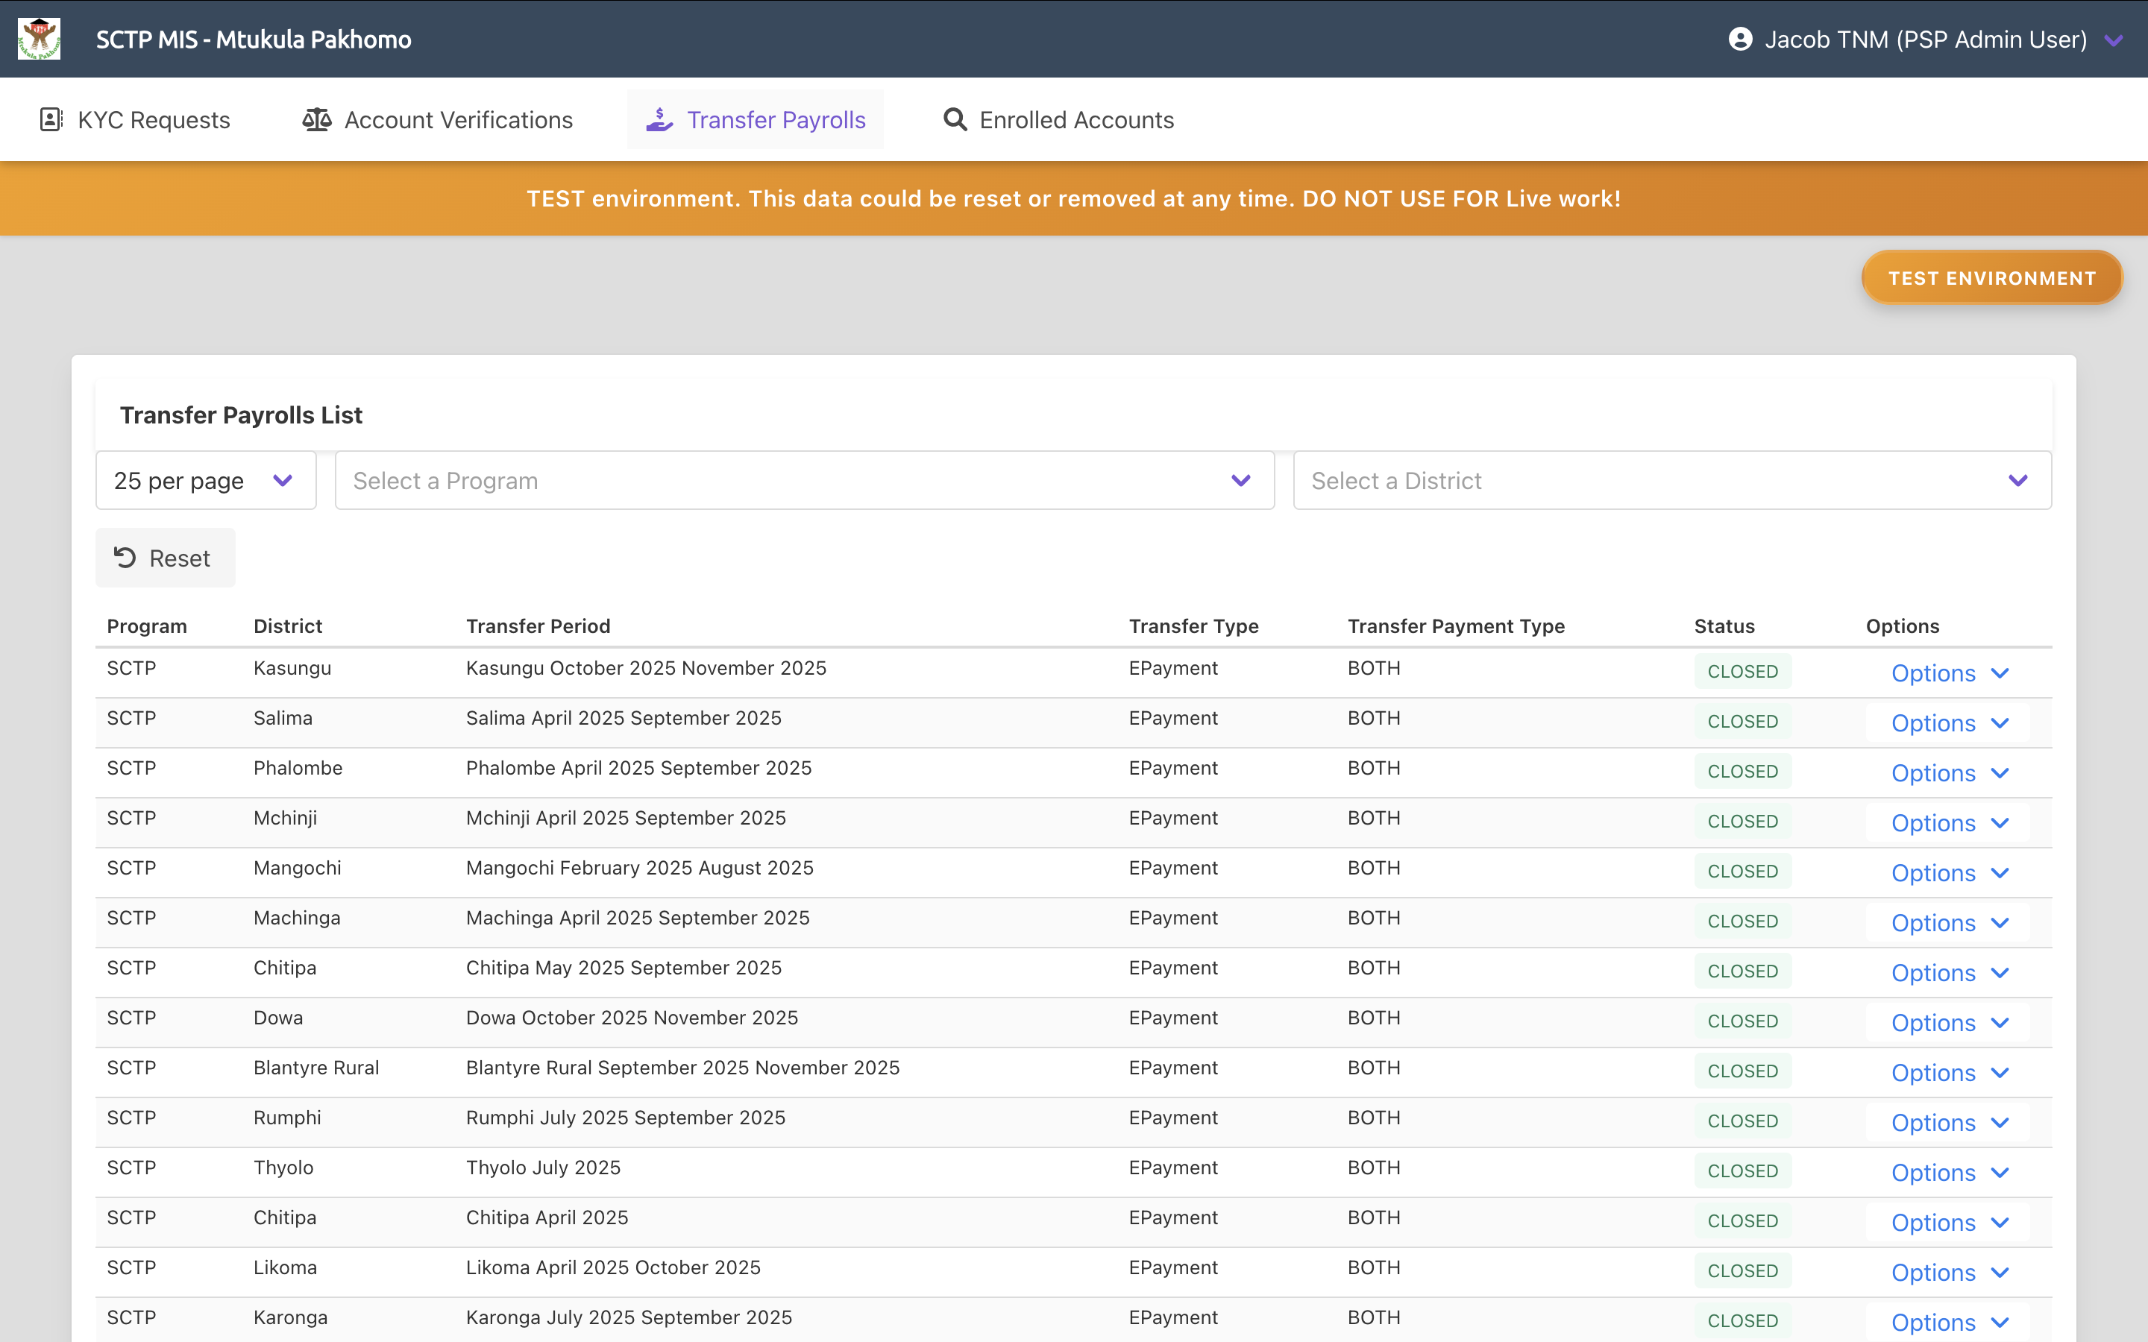The image size is (2148, 1342).
Task: Open the Select a District dropdown
Action: (1672, 480)
